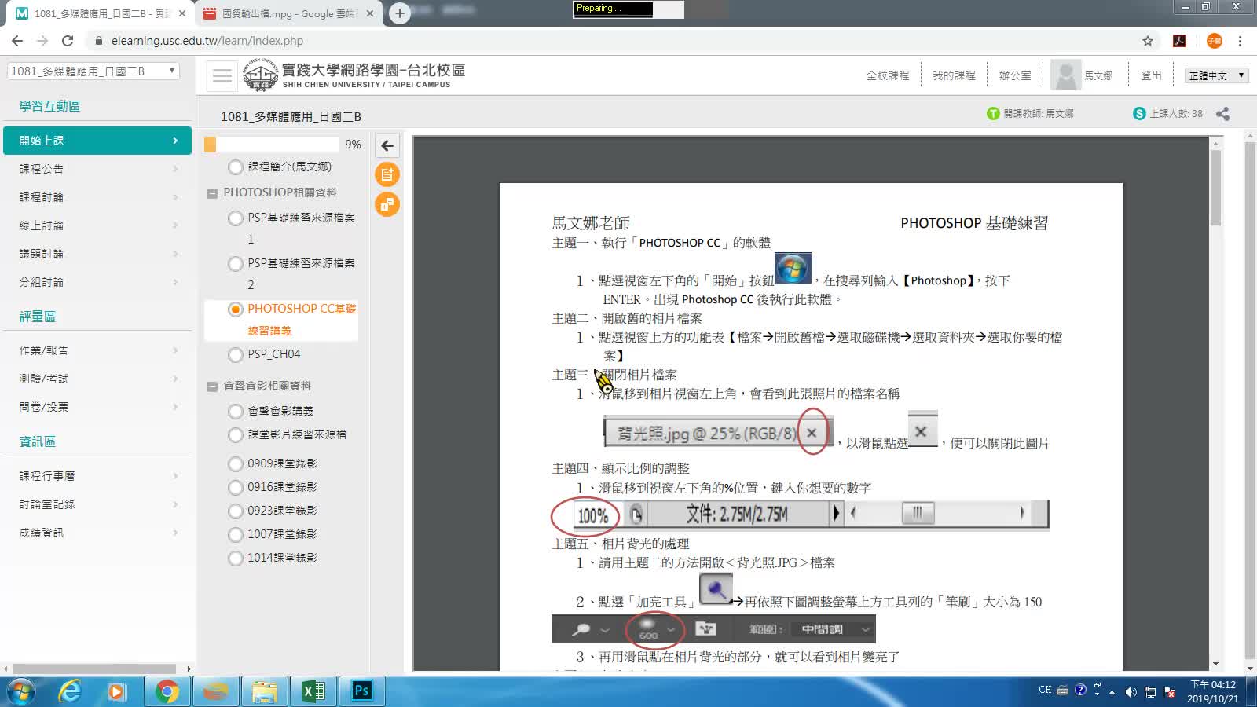Click the address bar URL

pos(207,41)
